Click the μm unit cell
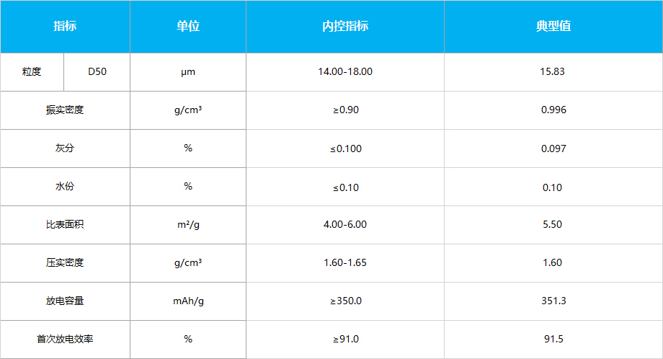The image size is (663, 359). pos(188,72)
